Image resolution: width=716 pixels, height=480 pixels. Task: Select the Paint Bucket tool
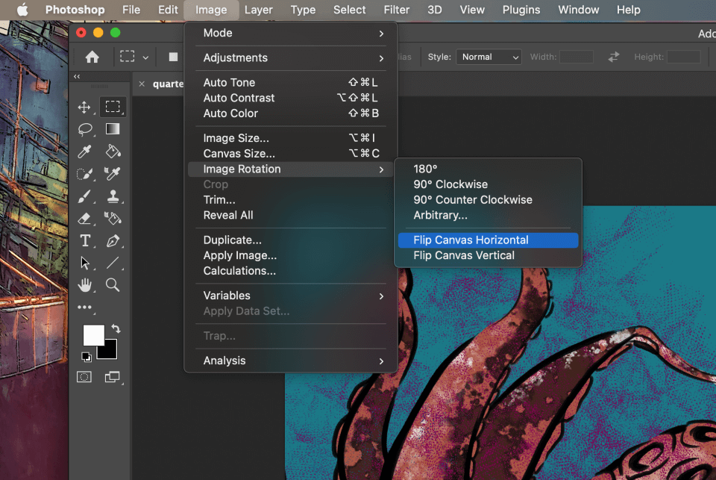pos(113,152)
